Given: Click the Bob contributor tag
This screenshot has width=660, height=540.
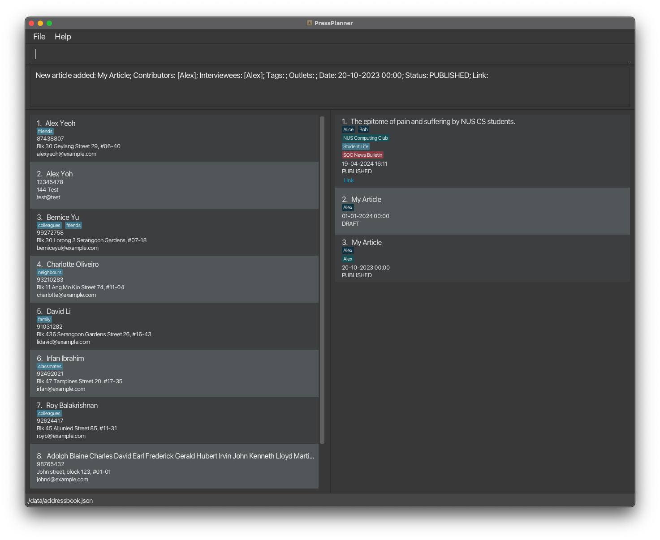Looking at the screenshot, I should pos(363,129).
